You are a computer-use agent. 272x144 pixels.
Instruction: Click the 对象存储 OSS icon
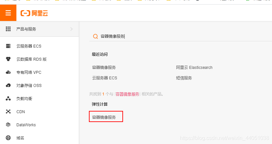coord(8,85)
